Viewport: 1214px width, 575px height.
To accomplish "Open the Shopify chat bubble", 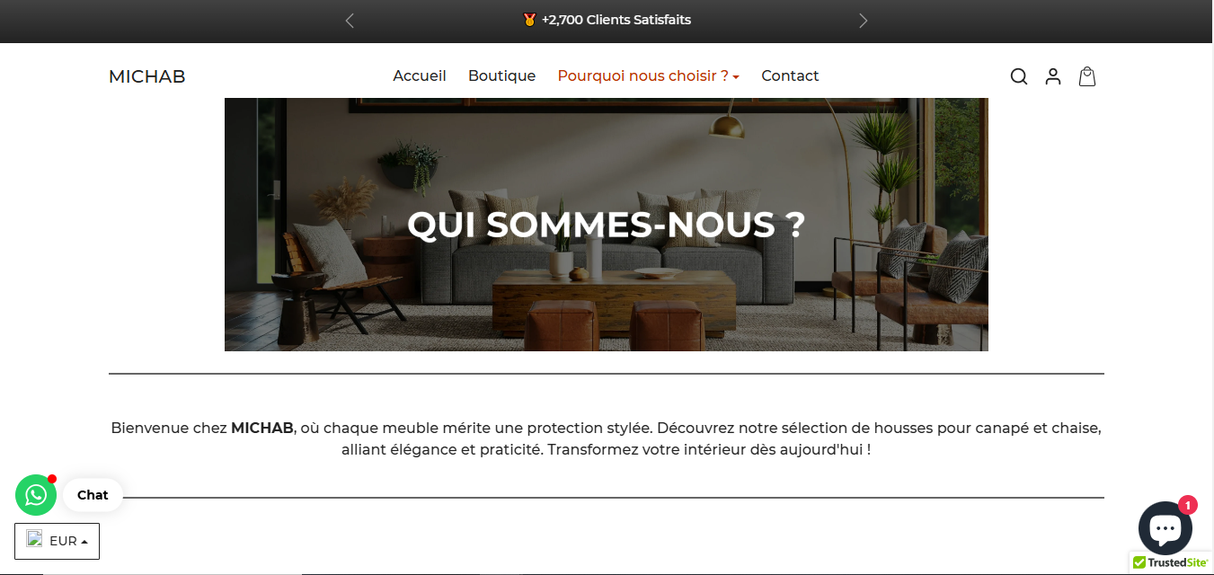I will pyautogui.click(x=1165, y=528).
